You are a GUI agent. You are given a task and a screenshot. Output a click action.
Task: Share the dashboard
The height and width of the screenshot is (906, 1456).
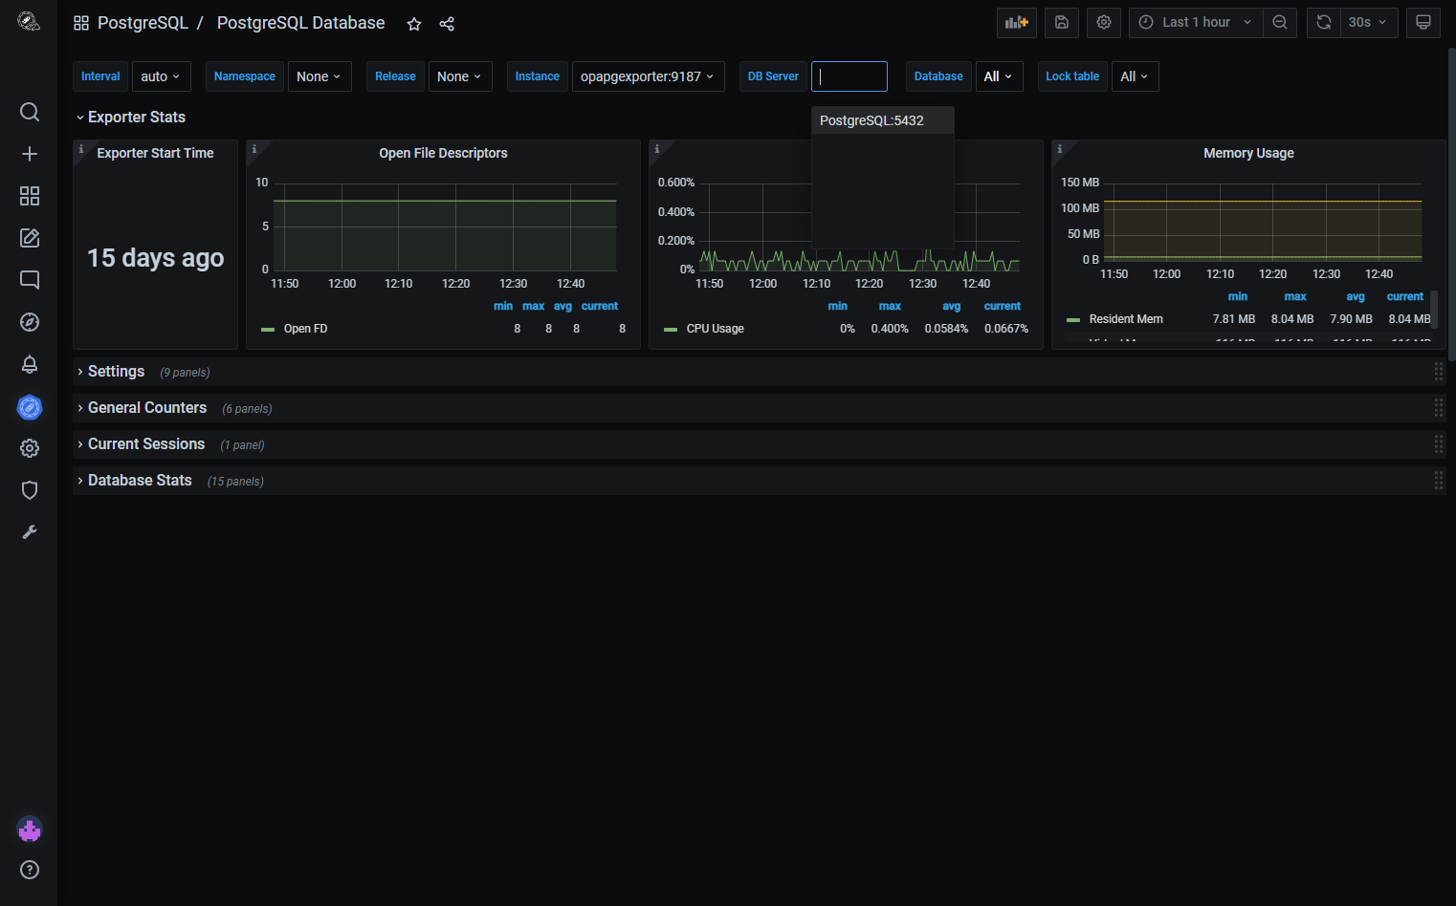click(447, 24)
